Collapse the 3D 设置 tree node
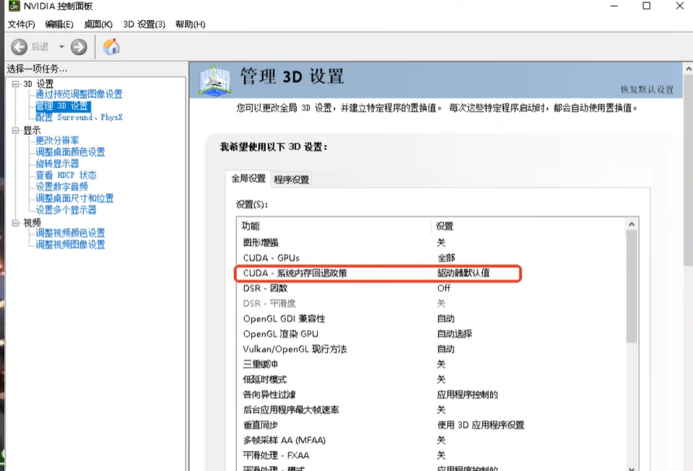Image resolution: width=693 pixels, height=471 pixels. [15, 84]
